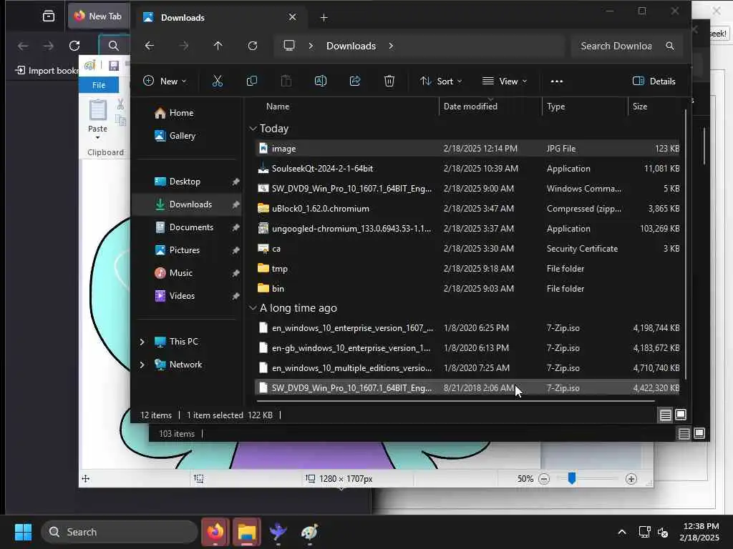Open the Paint icon on the taskbar

(309, 532)
